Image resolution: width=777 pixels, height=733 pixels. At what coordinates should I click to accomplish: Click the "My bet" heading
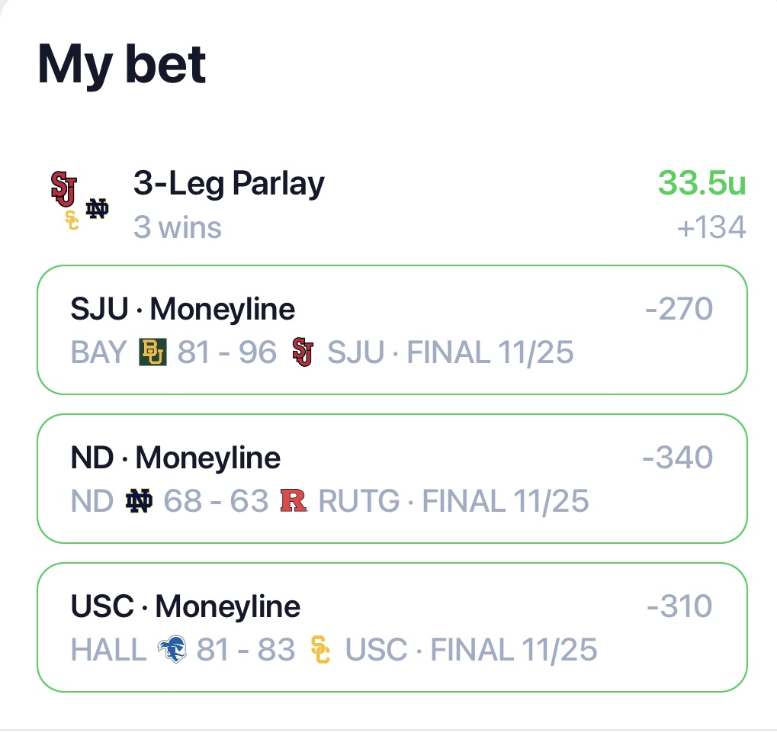click(122, 64)
